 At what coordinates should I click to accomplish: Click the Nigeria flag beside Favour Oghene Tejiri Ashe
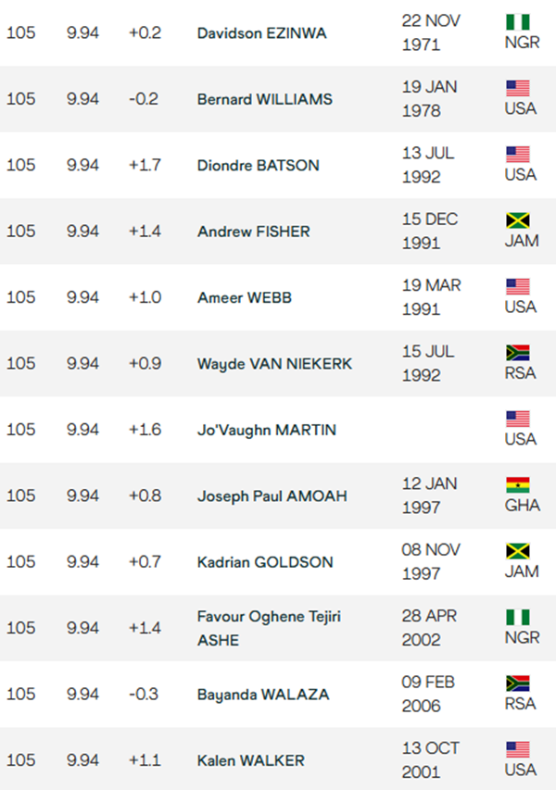point(517,617)
